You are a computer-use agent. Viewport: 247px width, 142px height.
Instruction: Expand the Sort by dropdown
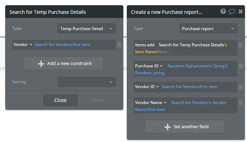[x=87, y=82]
